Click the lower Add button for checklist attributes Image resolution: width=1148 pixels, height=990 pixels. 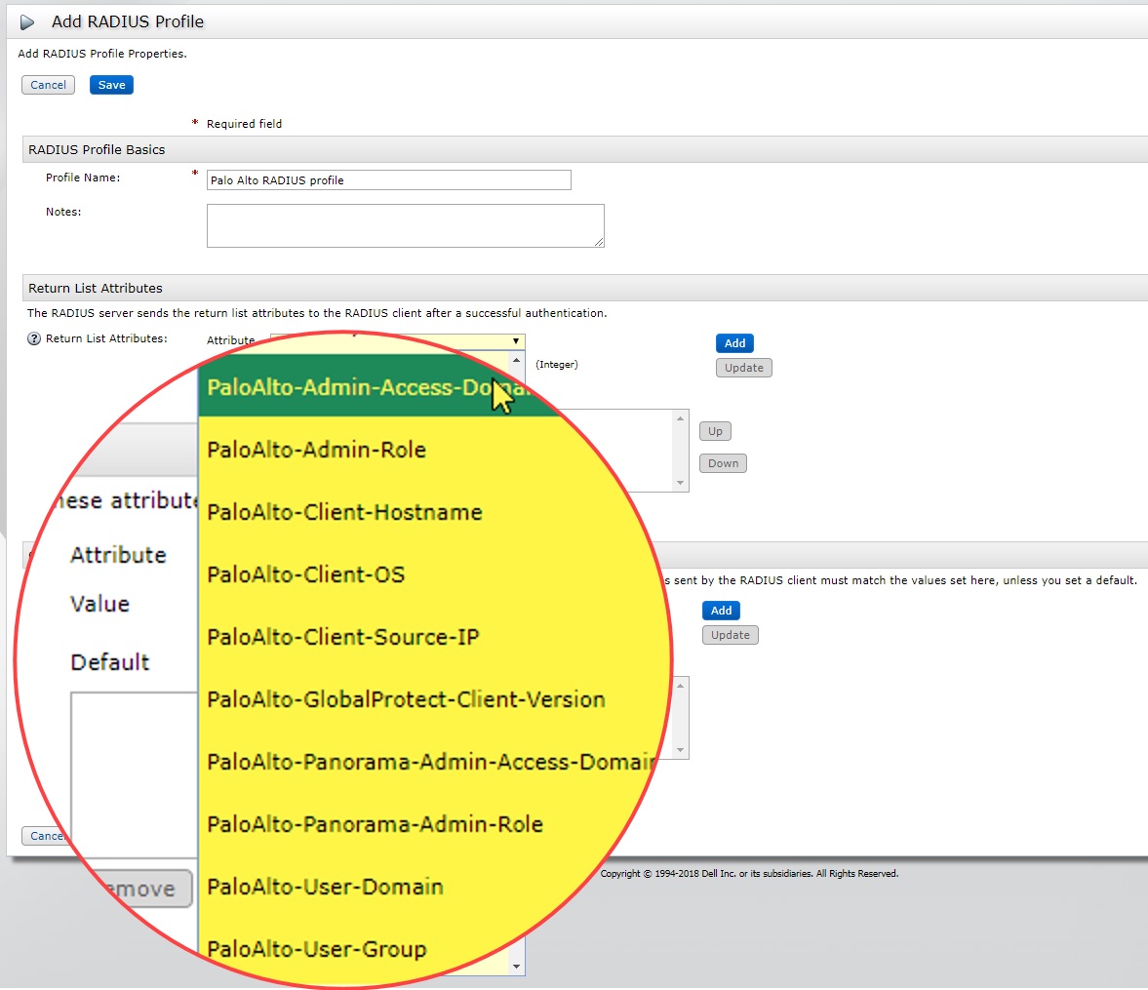(721, 611)
